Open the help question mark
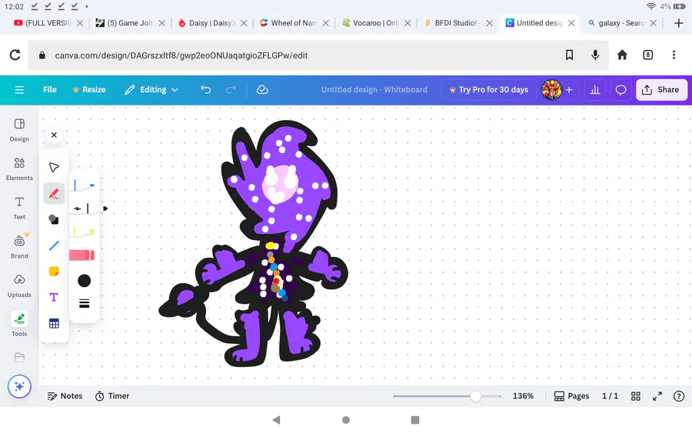Image resolution: width=692 pixels, height=433 pixels. pos(679,396)
